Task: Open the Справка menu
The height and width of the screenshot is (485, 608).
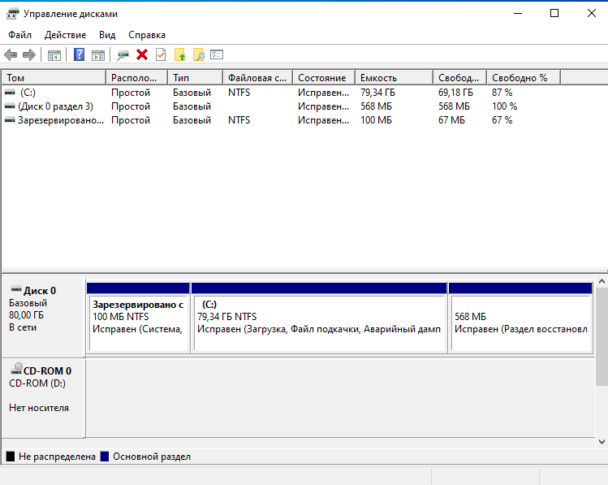Action: coord(147,35)
